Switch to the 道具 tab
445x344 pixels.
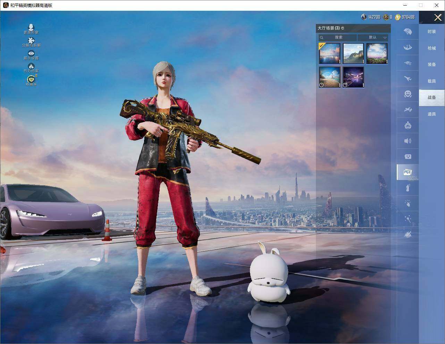coord(432,114)
